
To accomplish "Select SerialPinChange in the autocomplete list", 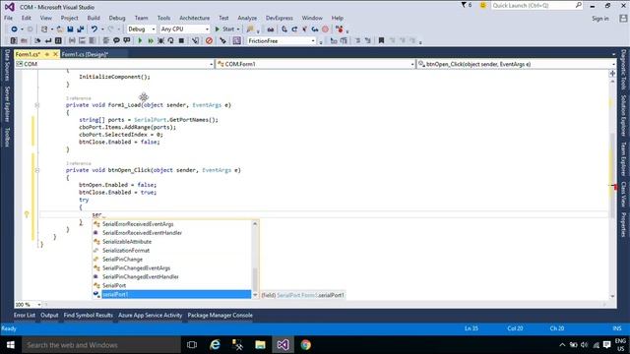I will [x=172, y=260].
